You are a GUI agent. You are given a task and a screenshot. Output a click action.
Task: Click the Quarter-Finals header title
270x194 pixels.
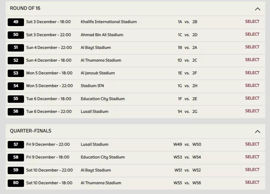point(31,131)
